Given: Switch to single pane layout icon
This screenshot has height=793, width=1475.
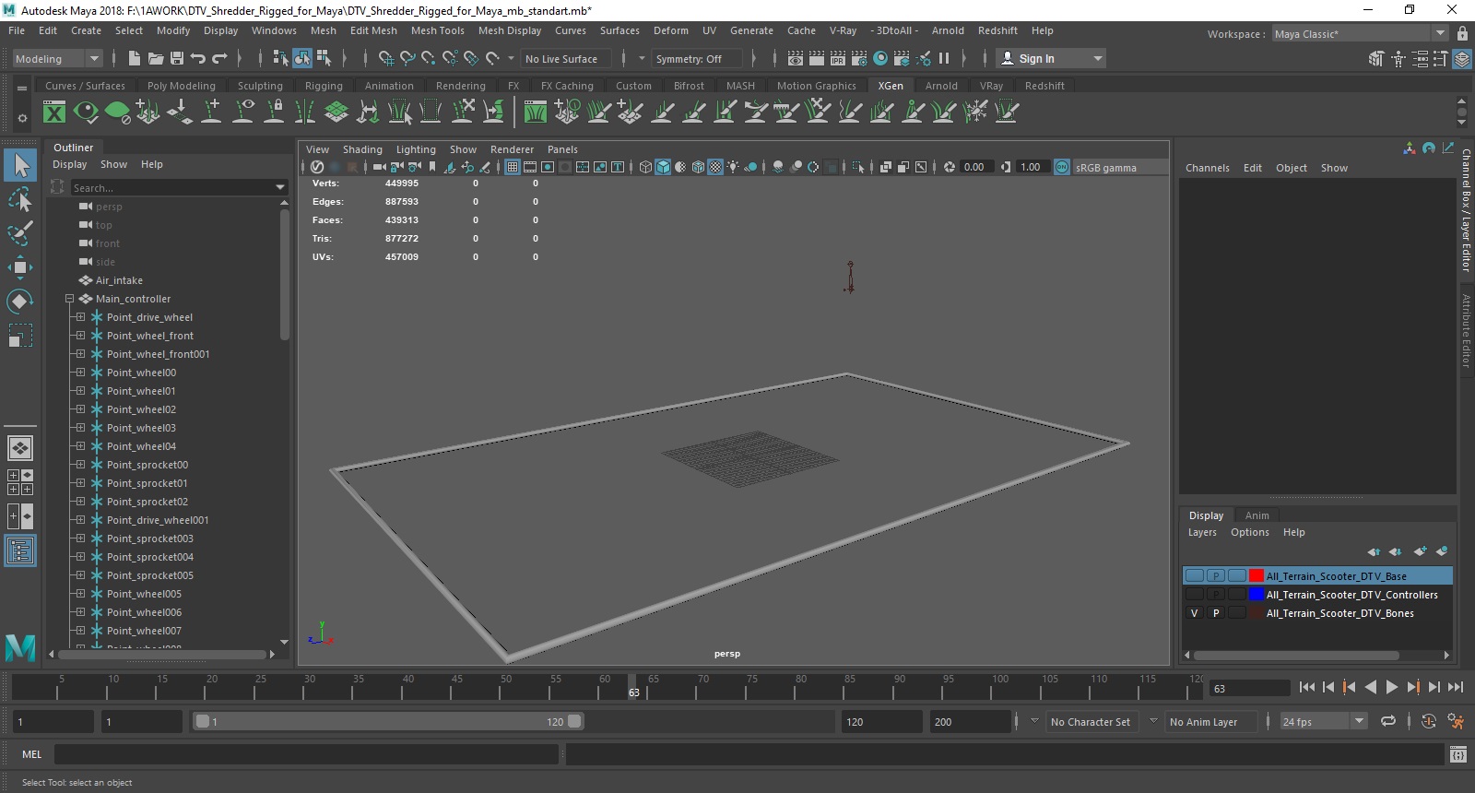Looking at the screenshot, I should coord(20,448).
